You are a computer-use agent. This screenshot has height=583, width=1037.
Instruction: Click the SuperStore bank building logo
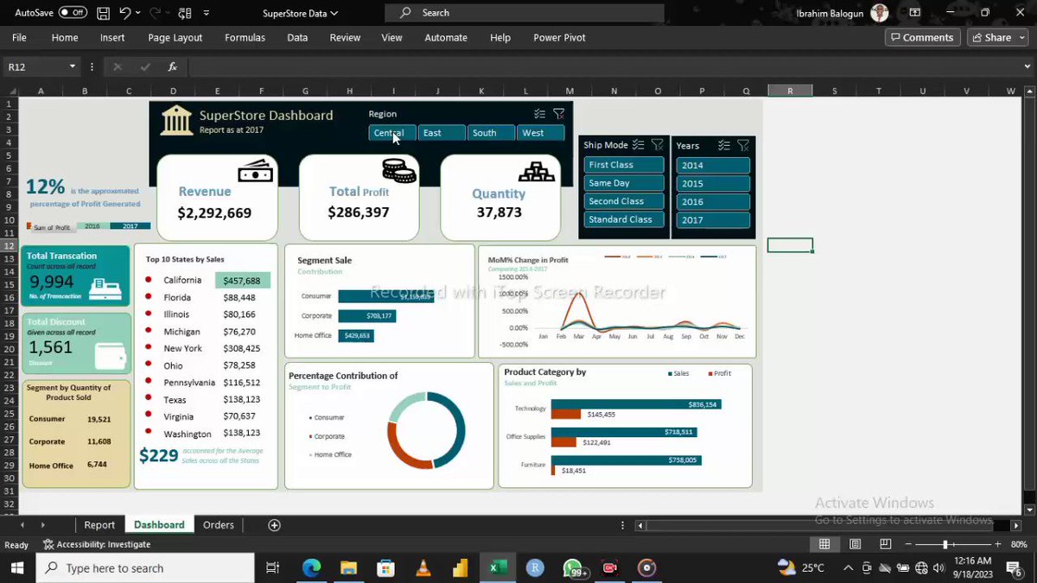tap(177, 121)
